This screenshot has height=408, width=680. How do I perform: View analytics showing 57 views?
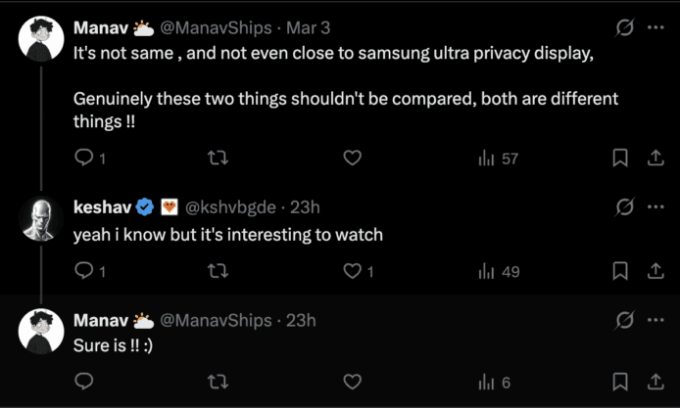pos(498,158)
